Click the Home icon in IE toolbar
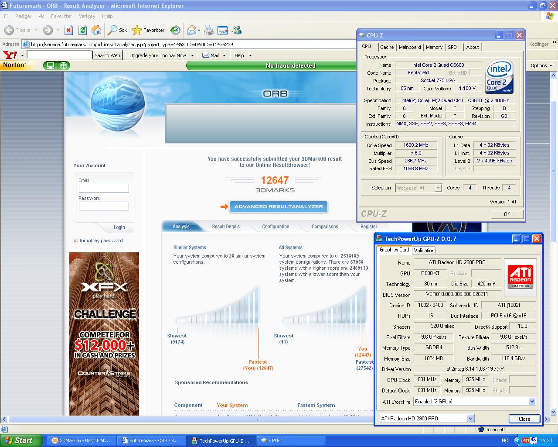The width and height of the screenshot is (558, 447). click(96, 30)
